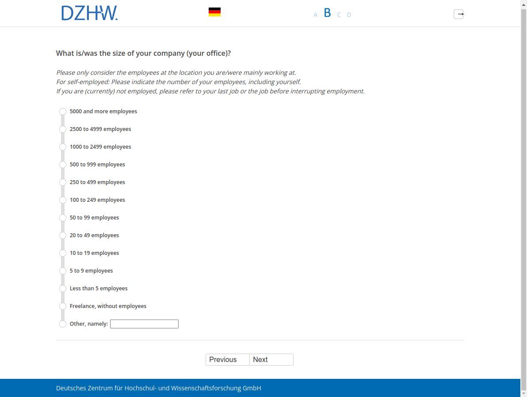Select '500 to 999 employees' option
Viewport: 527px width, 397px height.
[63, 165]
